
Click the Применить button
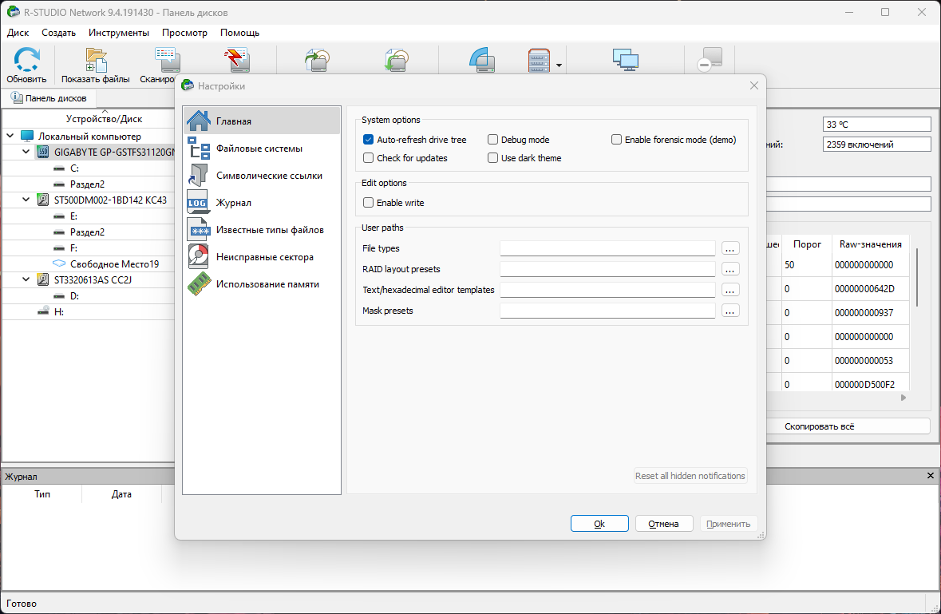tap(729, 523)
